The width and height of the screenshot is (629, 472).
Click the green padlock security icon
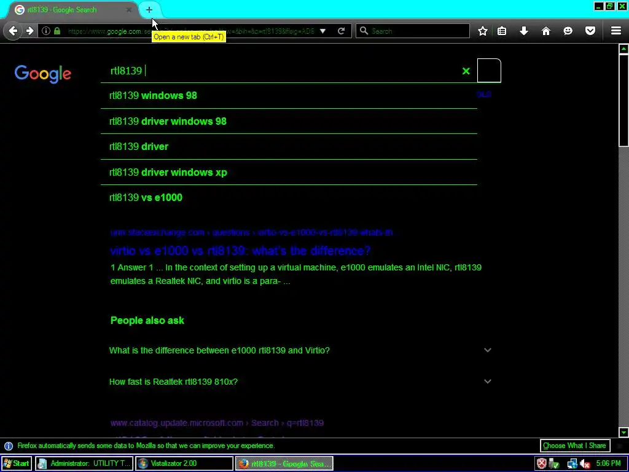57,31
